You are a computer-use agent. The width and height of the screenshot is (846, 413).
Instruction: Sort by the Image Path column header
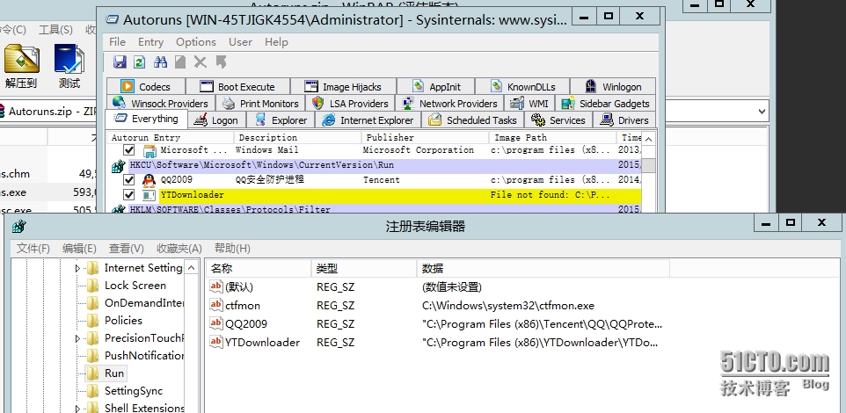pos(552,137)
